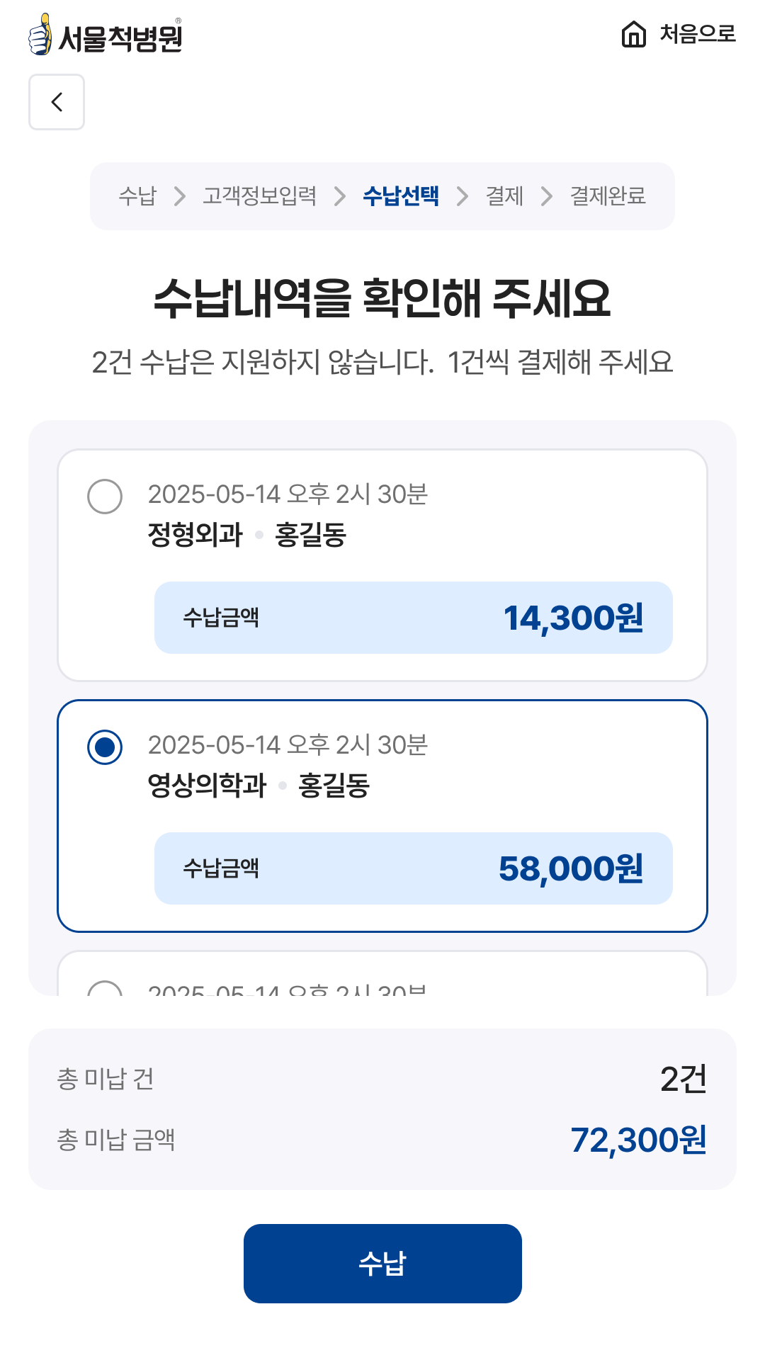This screenshot has height=1360, width=765.
Task: Click the 처음으로 home link
Action: click(697, 34)
